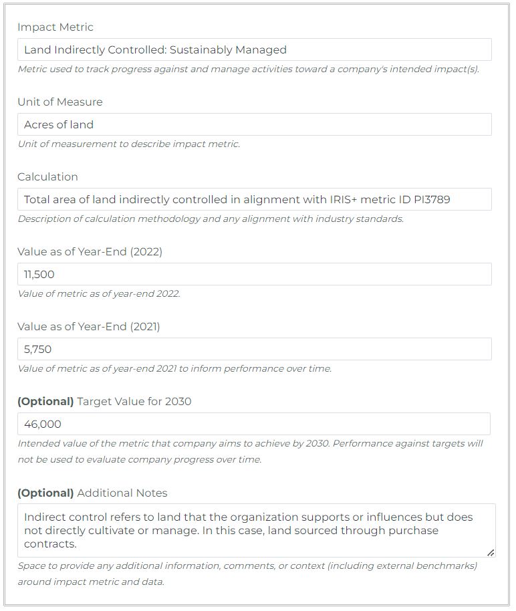Focus the Unit of Measure field

254,124
